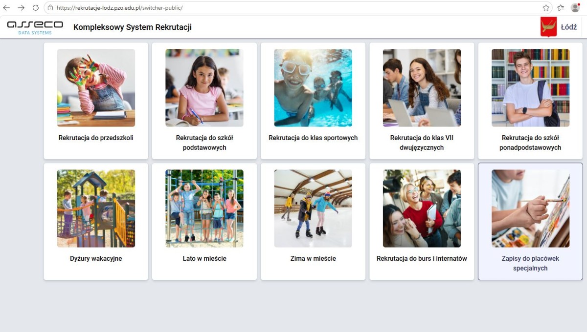The width and height of the screenshot is (587, 332).
Task: Open Rekrutacja do szkół ponadpodstawowych
Action: [x=530, y=101]
